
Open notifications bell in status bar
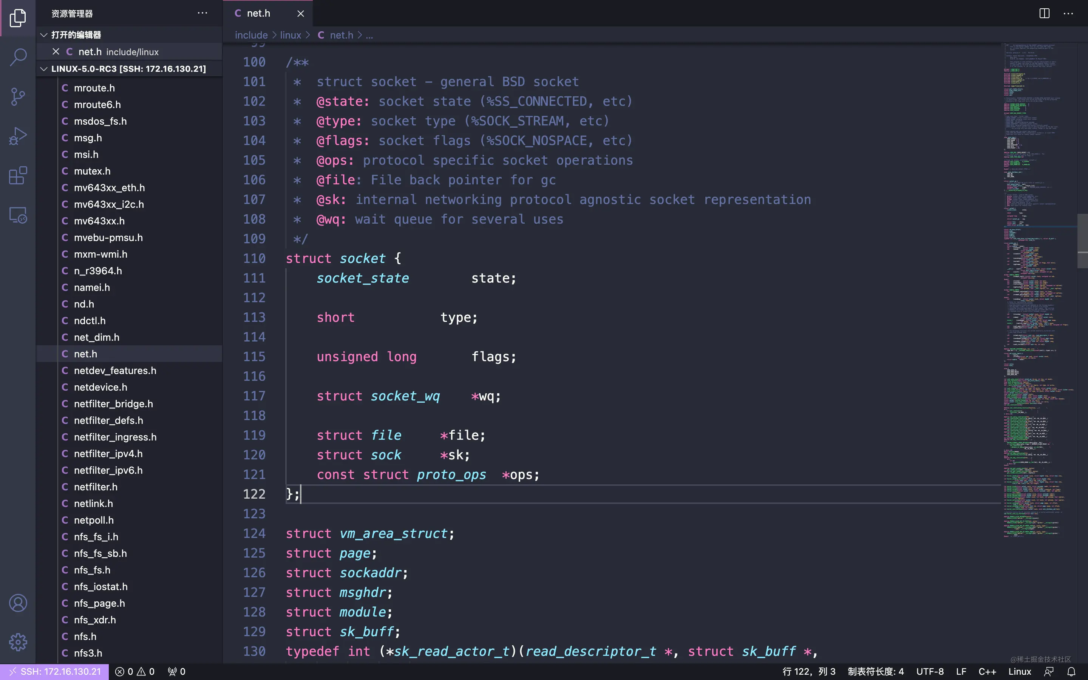pos(1071,671)
